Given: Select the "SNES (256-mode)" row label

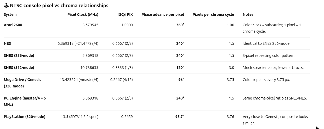Looking at the screenshot, I should [19, 56].
